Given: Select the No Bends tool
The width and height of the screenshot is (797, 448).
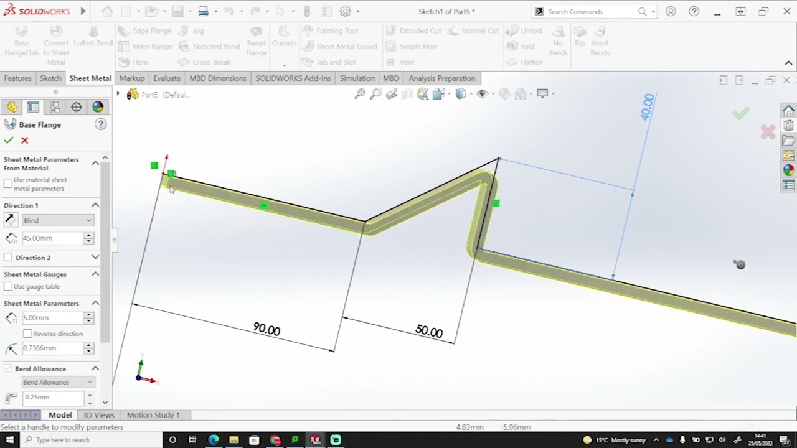Looking at the screenshot, I should [x=558, y=42].
